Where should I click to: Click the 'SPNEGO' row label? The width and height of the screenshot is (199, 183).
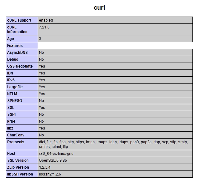tap(22, 101)
